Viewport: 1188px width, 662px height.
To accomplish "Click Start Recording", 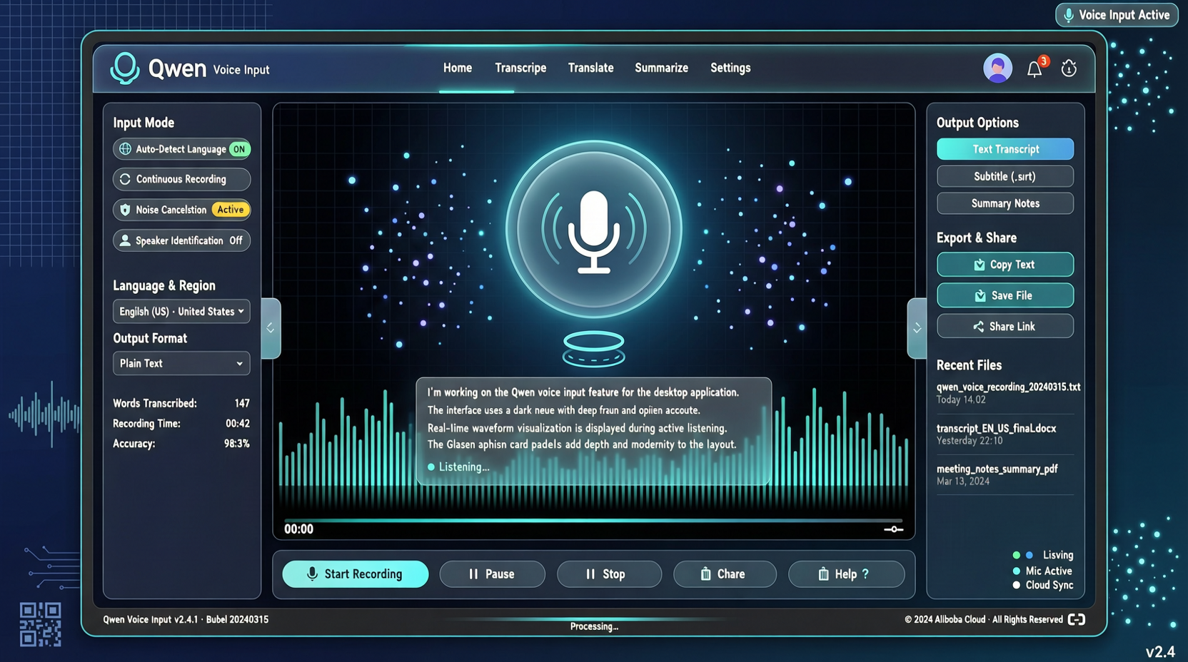I will point(356,574).
